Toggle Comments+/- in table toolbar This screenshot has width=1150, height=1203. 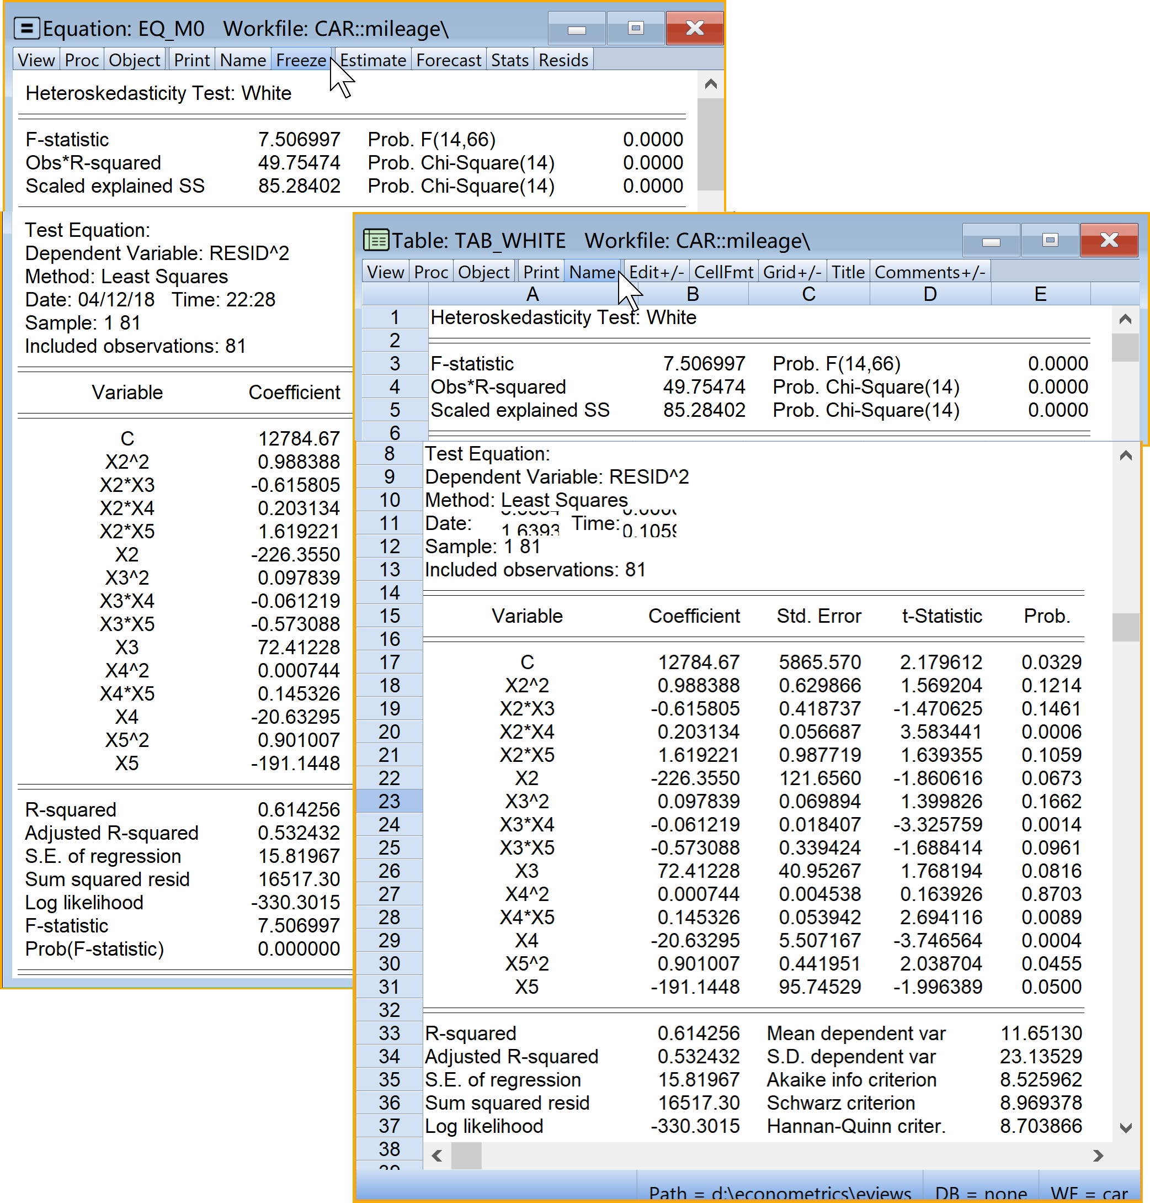click(x=929, y=272)
